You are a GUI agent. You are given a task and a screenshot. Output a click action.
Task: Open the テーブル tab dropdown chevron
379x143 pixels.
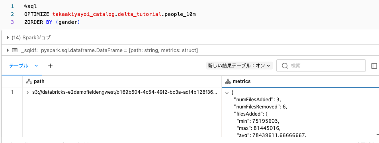(36, 66)
